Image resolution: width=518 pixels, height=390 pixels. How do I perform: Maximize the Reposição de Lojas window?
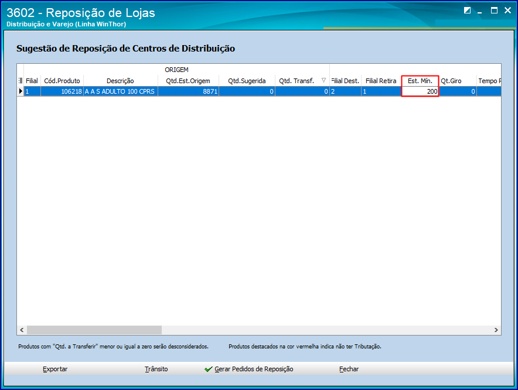[x=494, y=10]
